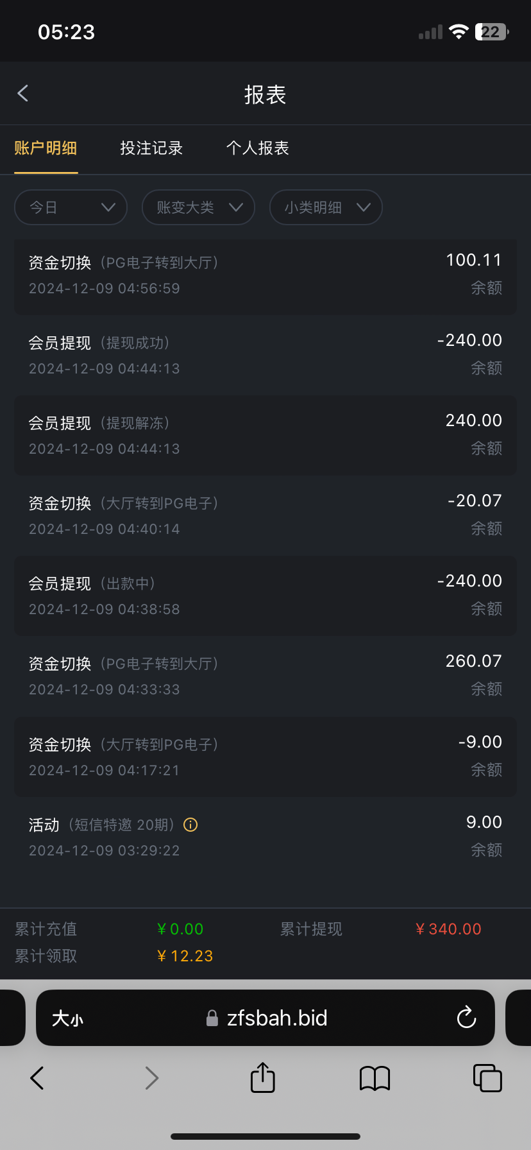Screen dimensions: 531x1150
Task: Select the 100.11 PG电子转到大厅 transaction
Action: [265, 275]
